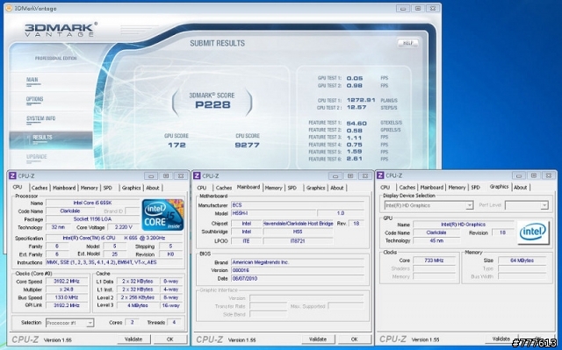Click Manufacturer field ECS

[298, 205]
